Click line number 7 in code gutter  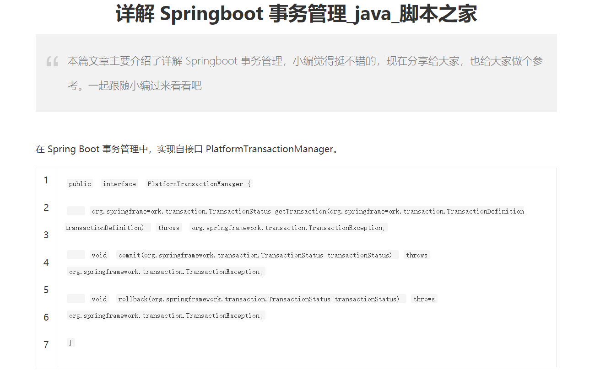coord(46,345)
